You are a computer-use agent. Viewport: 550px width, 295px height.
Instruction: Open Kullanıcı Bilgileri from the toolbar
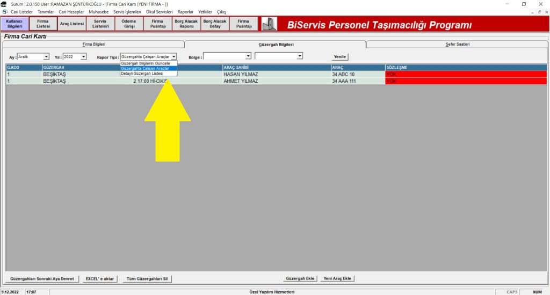(x=14, y=24)
